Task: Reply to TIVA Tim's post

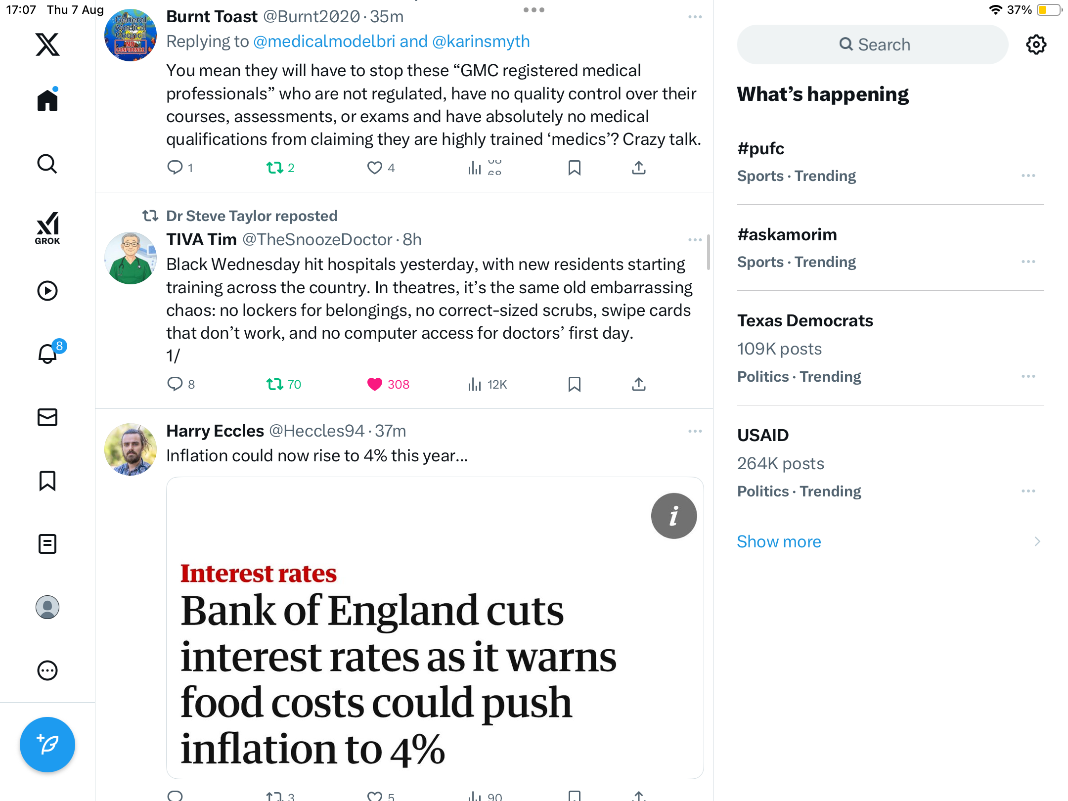Action: point(175,384)
